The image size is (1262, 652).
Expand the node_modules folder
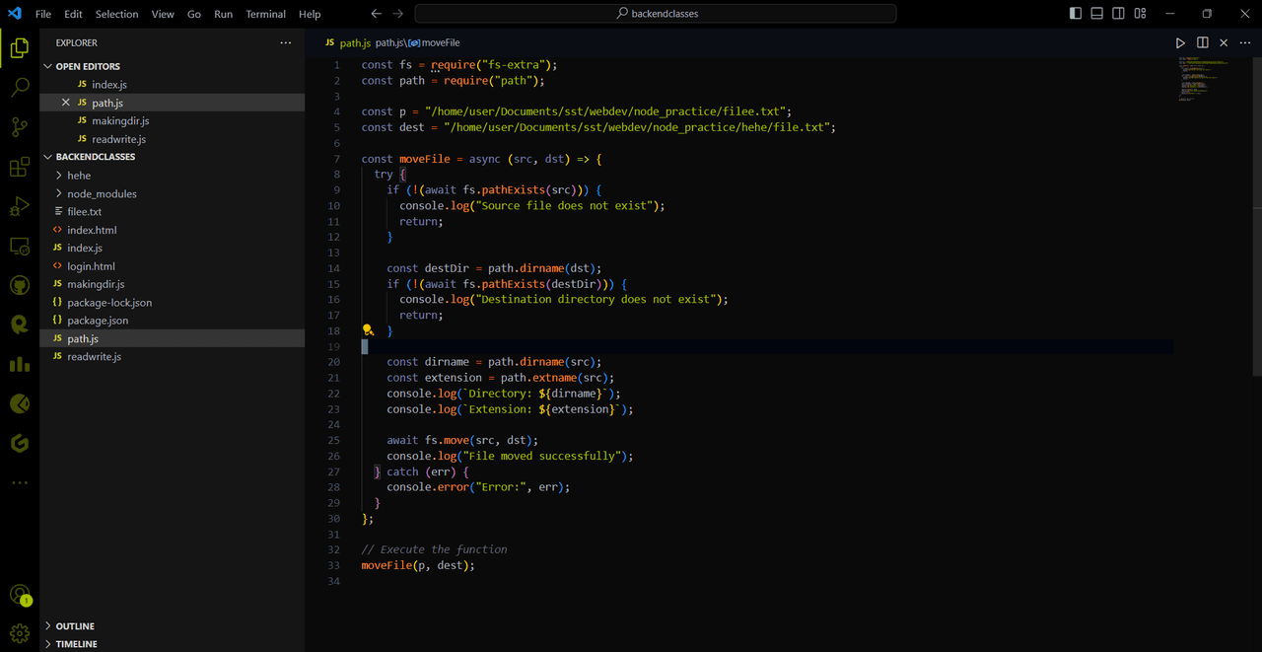point(102,193)
